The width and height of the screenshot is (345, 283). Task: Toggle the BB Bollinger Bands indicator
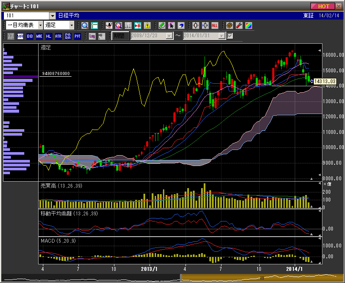pyautogui.click(x=30, y=36)
